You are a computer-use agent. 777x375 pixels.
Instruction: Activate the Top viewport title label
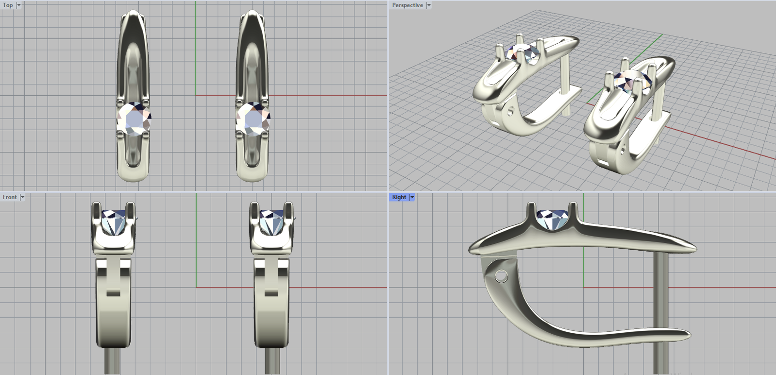pyautogui.click(x=8, y=5)
